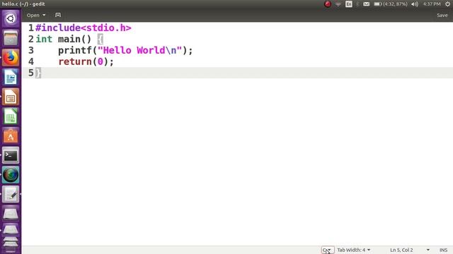Launch Firefox from the dock

11,58
